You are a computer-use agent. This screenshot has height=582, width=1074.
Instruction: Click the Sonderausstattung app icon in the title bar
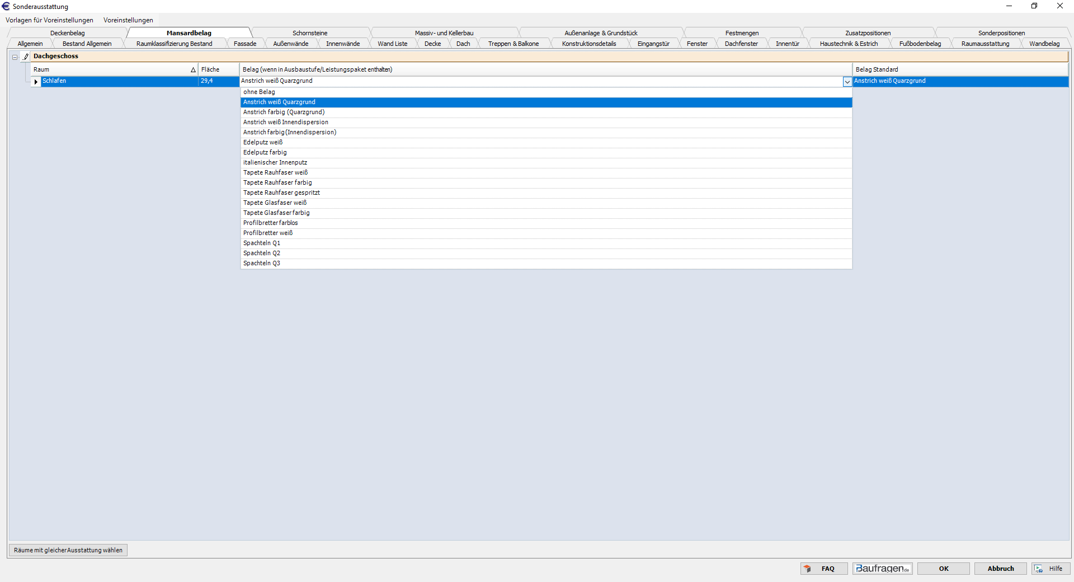tap(6, 6)
